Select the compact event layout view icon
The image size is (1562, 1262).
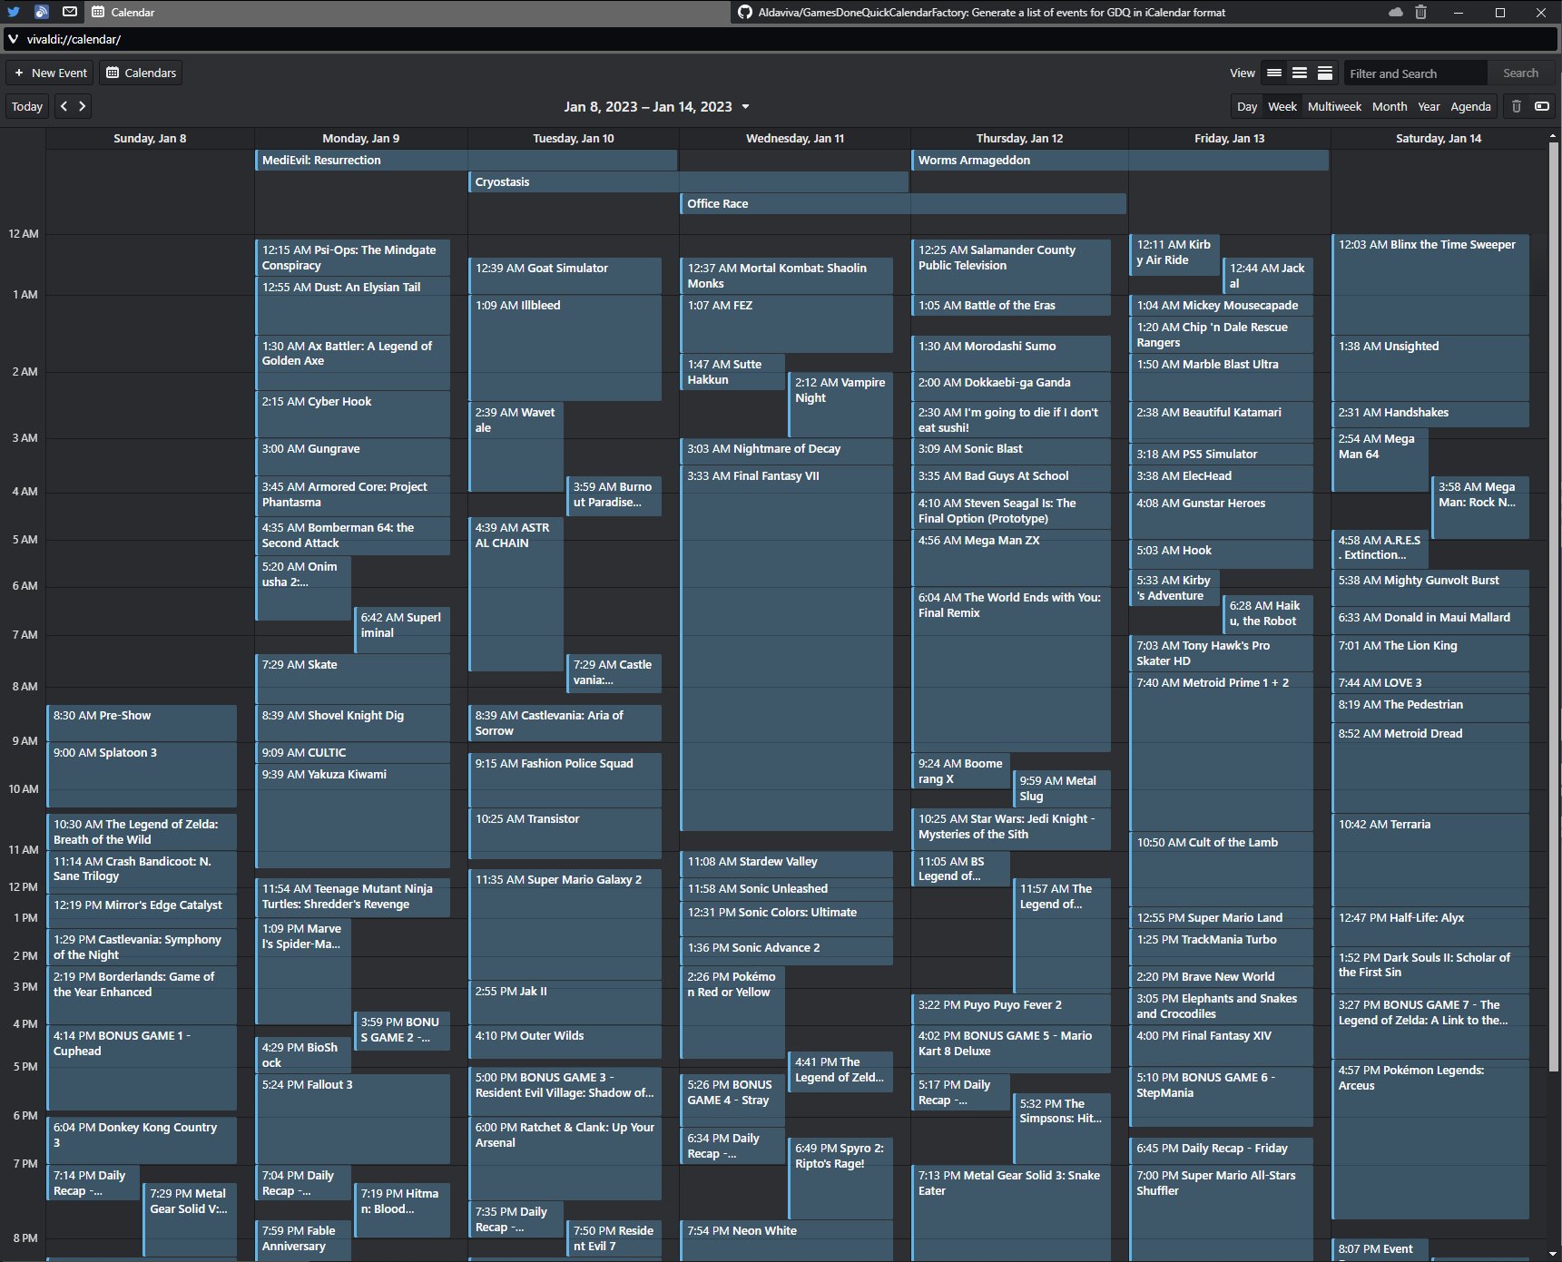(x=1300, y=73)
